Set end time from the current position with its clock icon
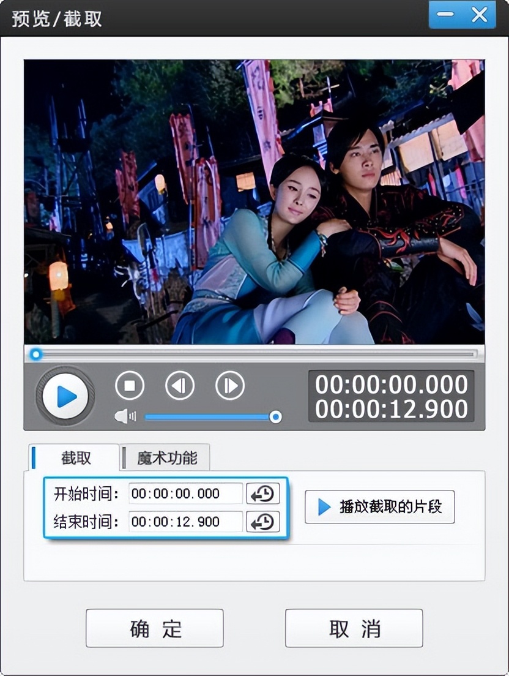This screenshot has height=676, width=509. (262, 522)
